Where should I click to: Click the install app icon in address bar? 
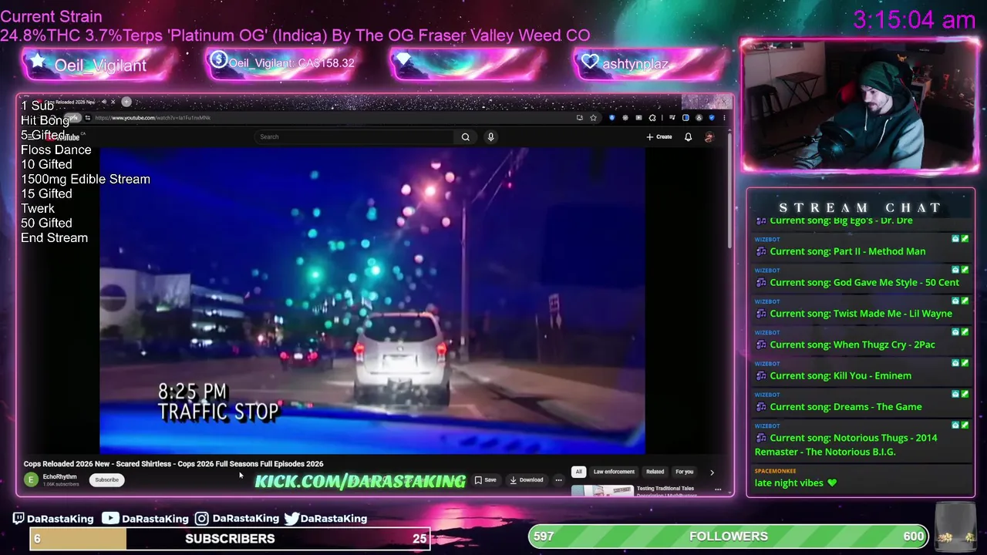(580, 117)
